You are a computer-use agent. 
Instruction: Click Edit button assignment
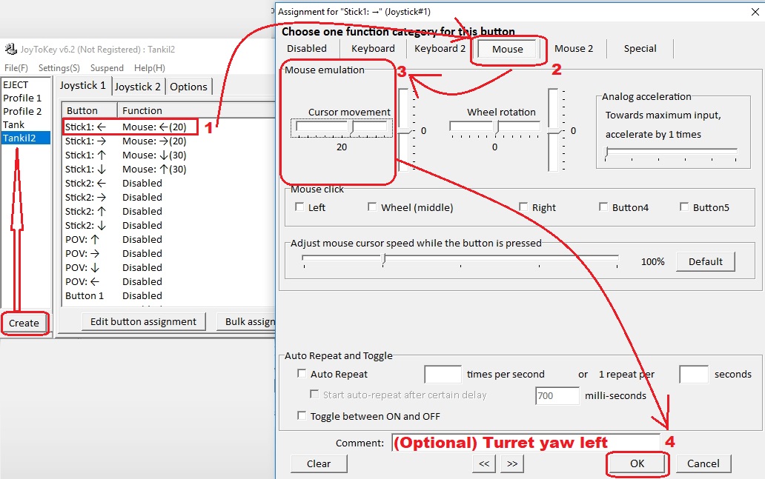pos(144,321)
